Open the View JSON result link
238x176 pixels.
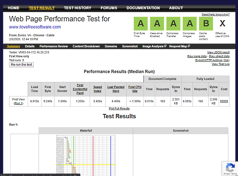click(x=218, y=52)
